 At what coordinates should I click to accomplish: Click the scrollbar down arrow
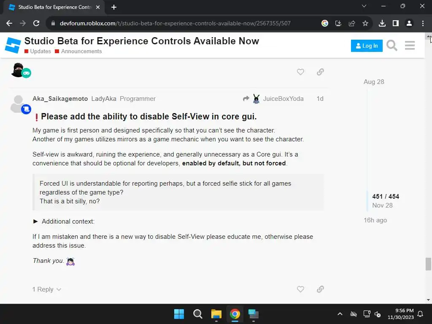point(428,300)
